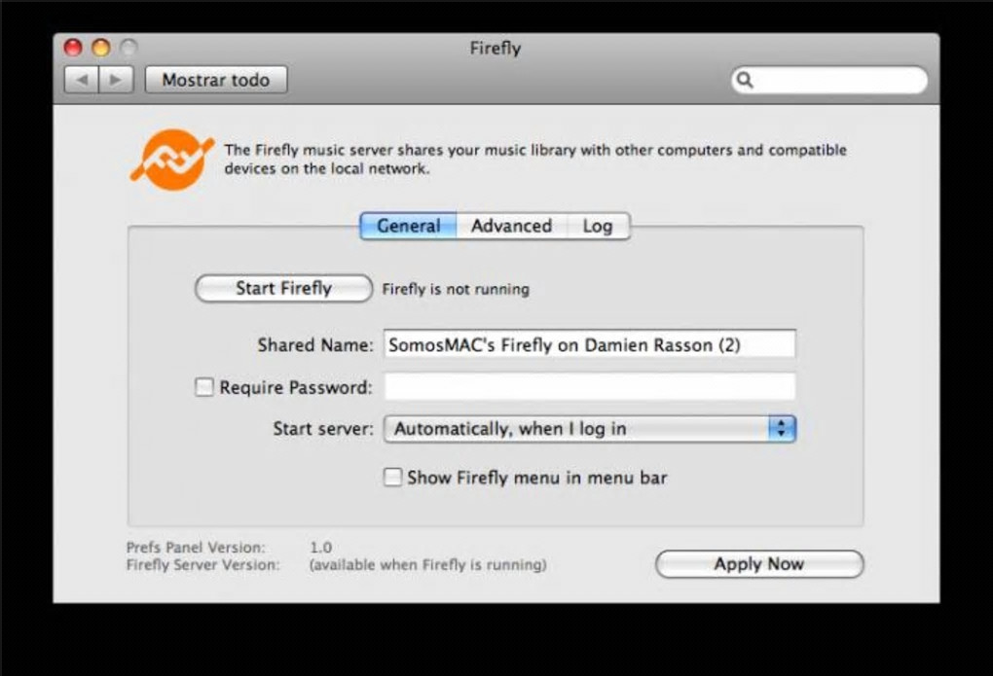
Task: Click the Firefly window title
Action: pyautogui.click(x=496, y=48)
